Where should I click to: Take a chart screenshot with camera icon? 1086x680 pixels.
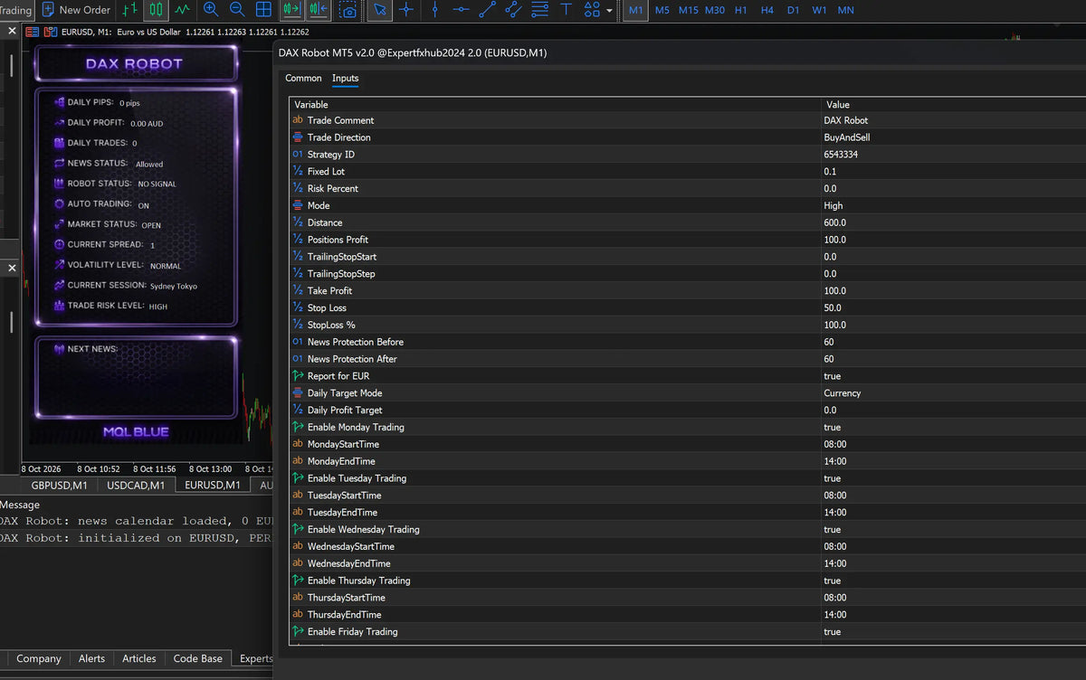pyautogui.click(x=348, y=10)
